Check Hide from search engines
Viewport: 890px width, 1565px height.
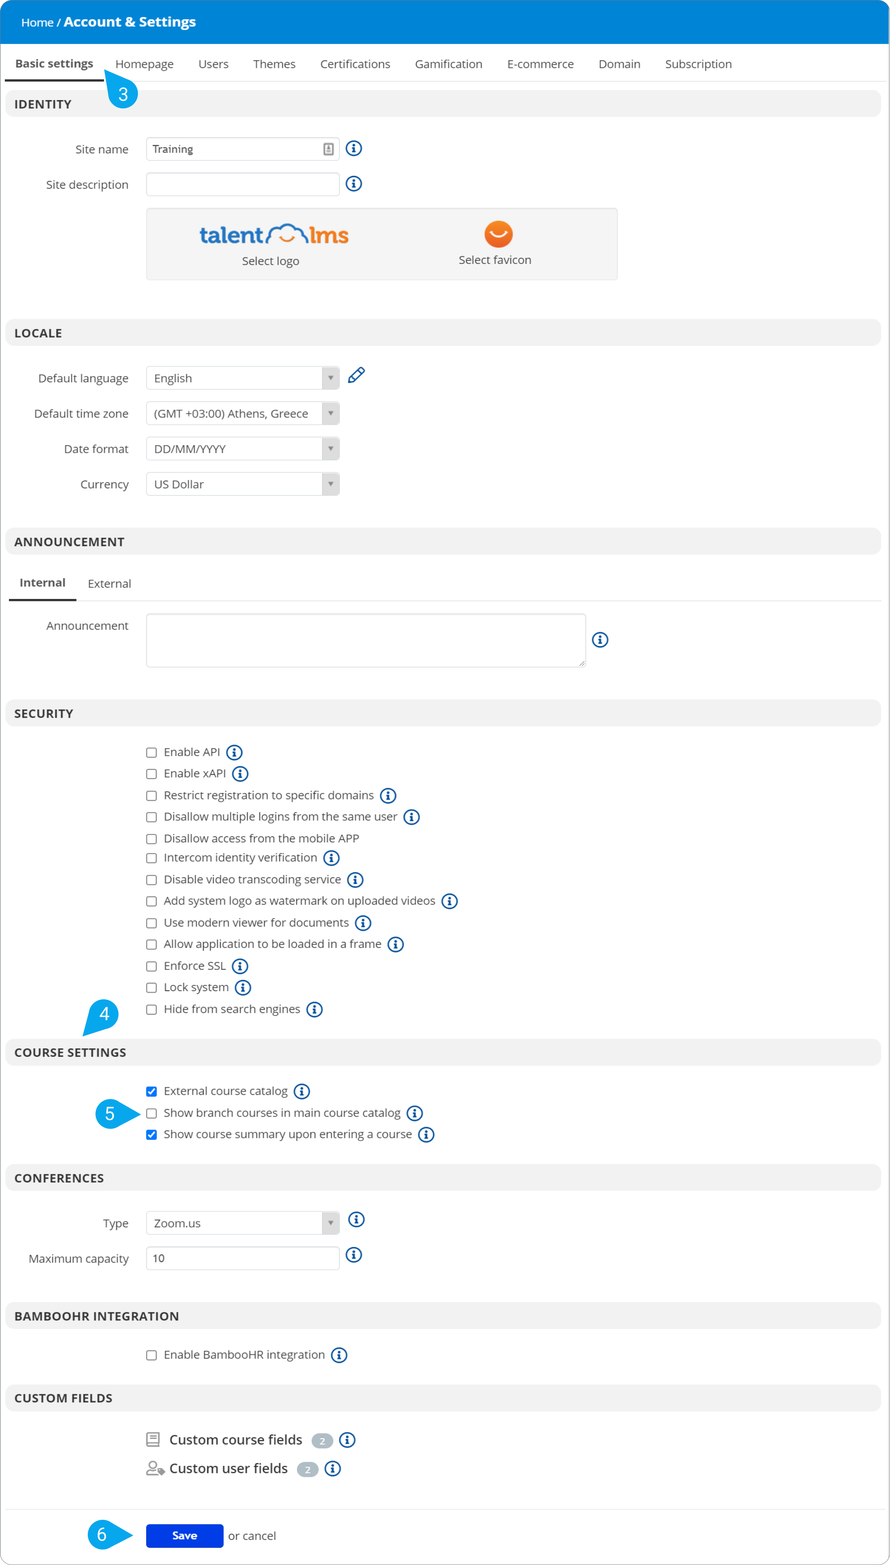tap(152, 1010)
